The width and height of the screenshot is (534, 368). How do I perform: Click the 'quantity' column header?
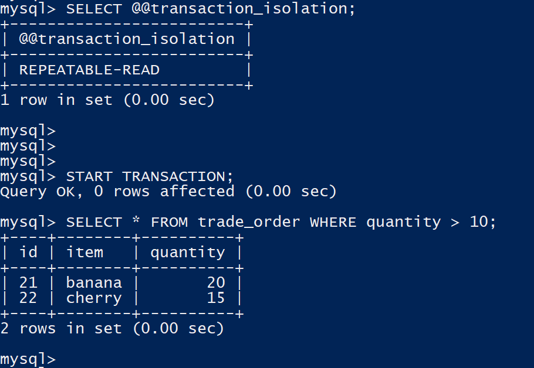(x=187, y=253)
